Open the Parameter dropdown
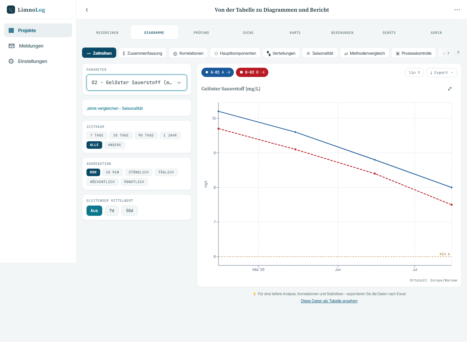 point(137,82)
